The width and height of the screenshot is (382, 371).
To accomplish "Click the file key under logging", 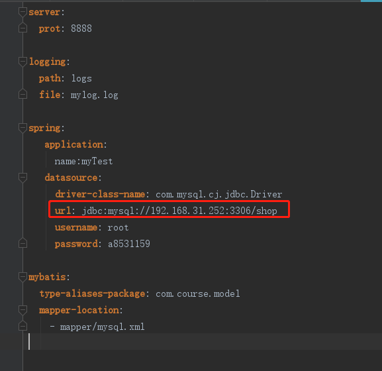I will click(x=50, y=95).
